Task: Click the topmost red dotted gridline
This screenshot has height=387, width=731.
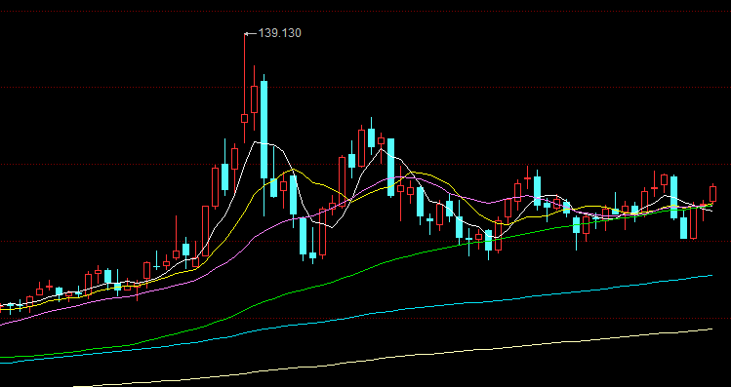Action: pyautogui.click(x=365, y=11)
